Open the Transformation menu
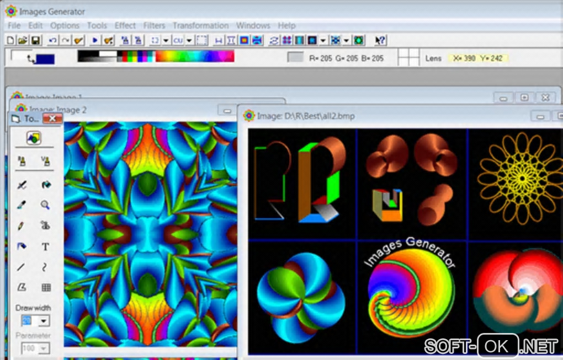The image size is (563, 360). pos(200,25)
